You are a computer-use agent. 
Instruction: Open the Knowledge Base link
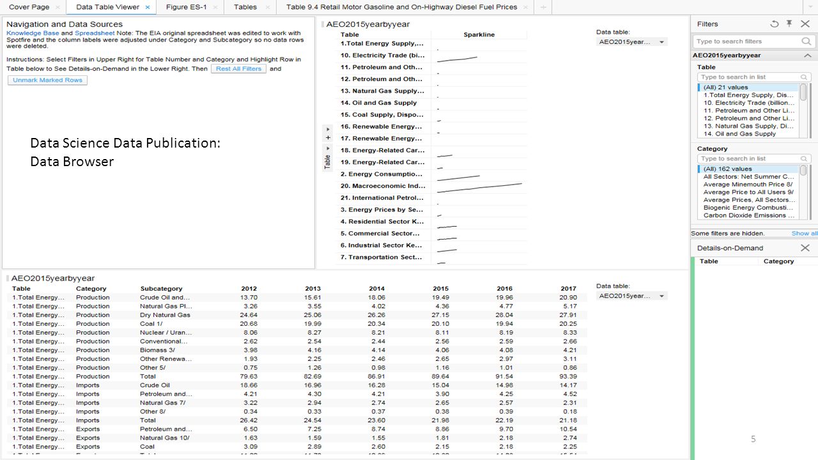pyautogui.click(x=33, y=33)
